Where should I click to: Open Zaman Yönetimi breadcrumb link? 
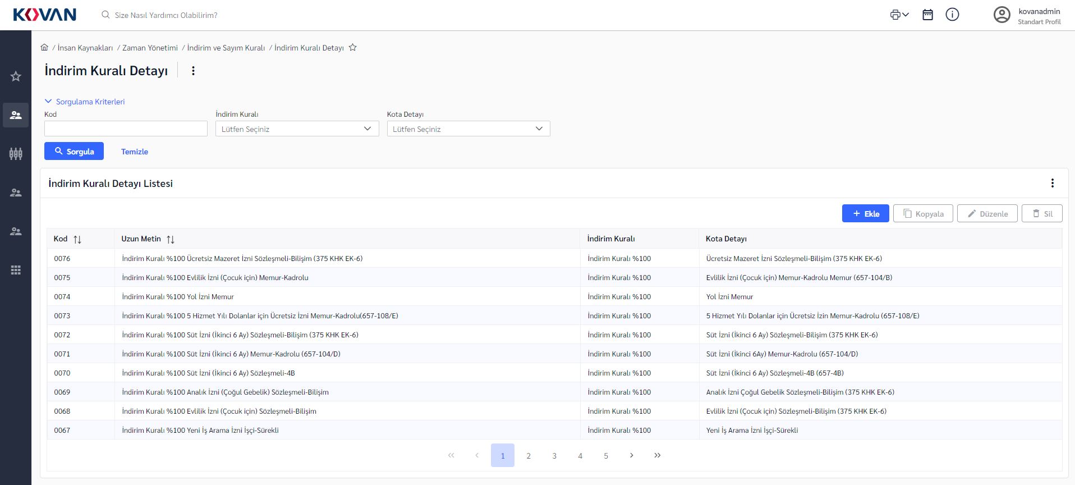[150, 48]
